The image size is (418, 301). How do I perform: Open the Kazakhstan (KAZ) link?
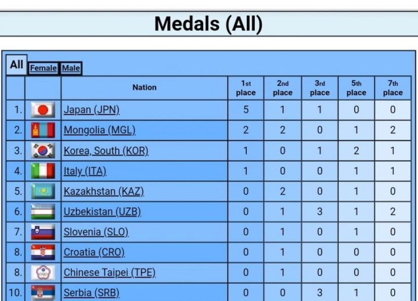coord(104,191)
